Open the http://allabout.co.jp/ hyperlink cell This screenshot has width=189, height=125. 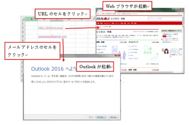51,27
